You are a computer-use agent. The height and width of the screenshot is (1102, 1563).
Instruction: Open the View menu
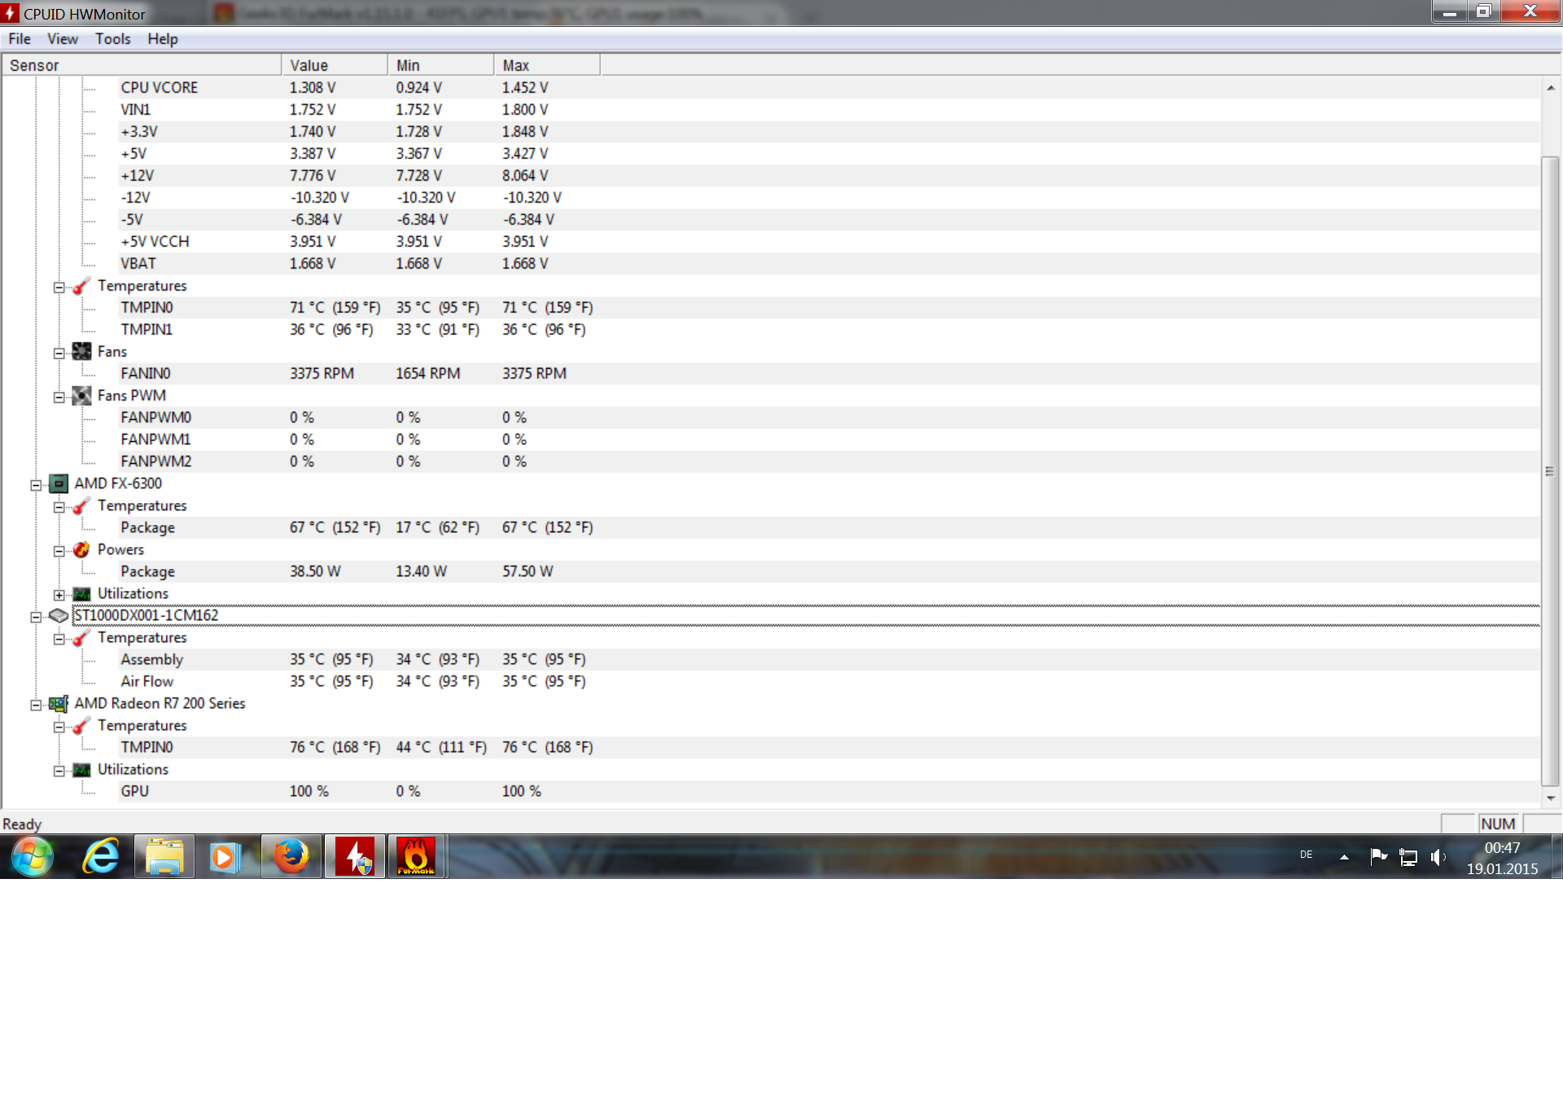click(x=62, y=39)
